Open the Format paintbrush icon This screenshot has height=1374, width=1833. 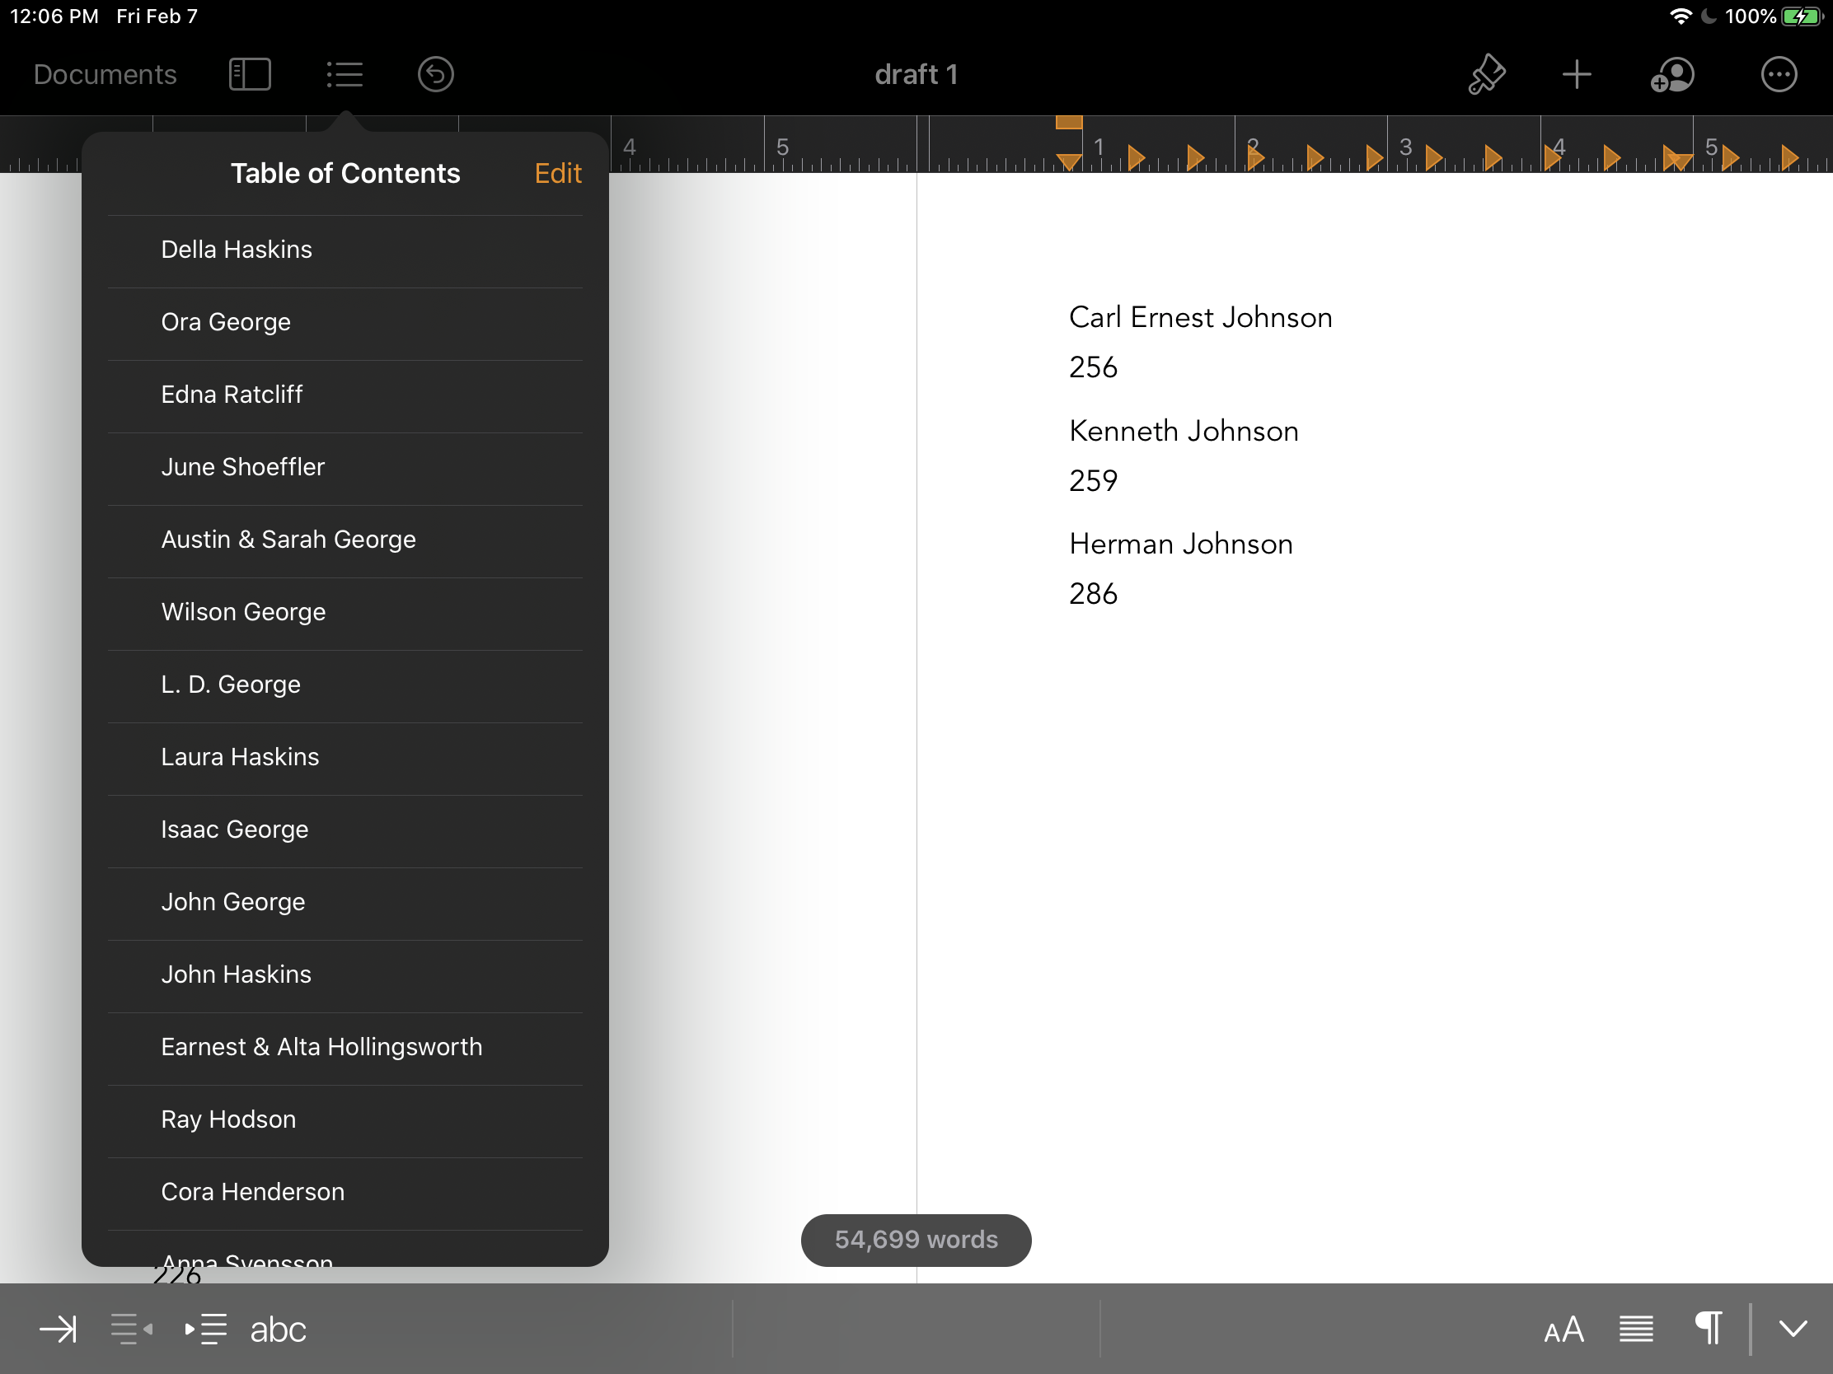tap(1486, 74)
